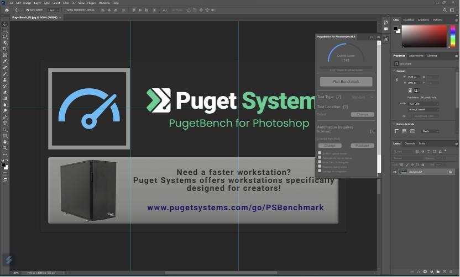This screenshot has height=277, width=460.
Task: Select the Lasso tool
Action: tap(4, 36)
